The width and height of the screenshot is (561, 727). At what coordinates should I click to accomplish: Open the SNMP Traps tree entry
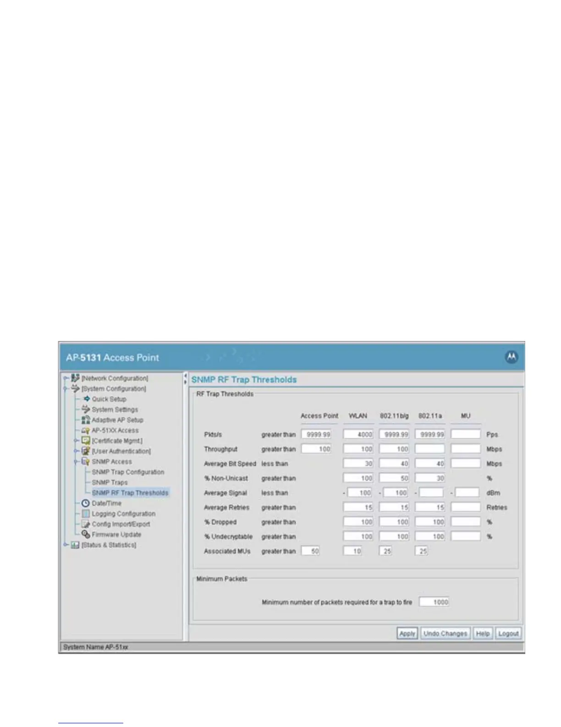110,482
